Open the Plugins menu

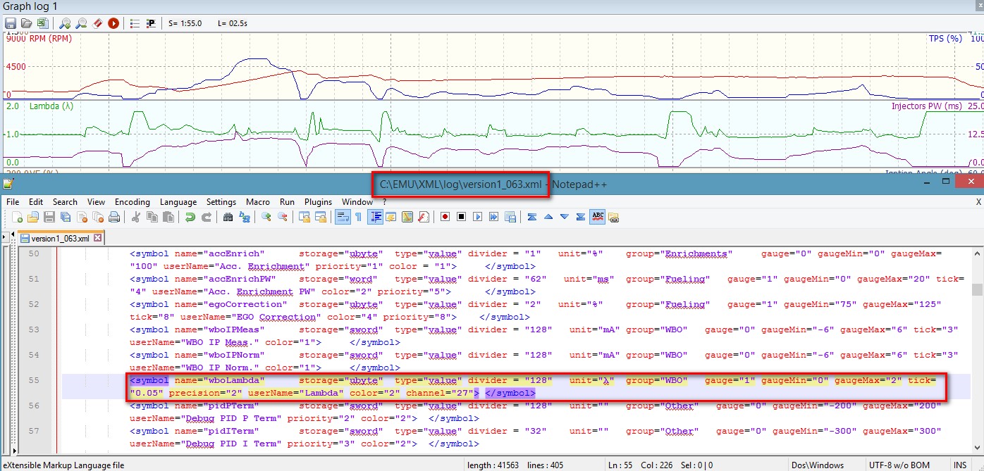click(x=318, y=202)
